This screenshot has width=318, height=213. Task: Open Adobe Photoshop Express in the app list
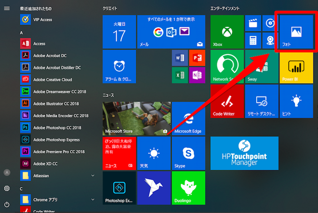coord(58,140)
